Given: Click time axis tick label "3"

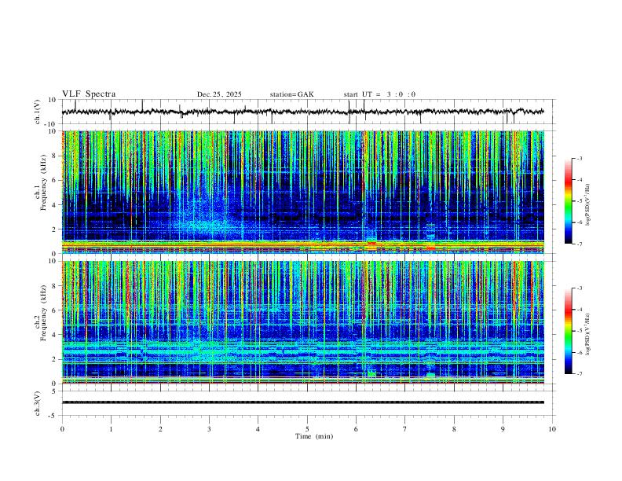Looking at the screenshot, I should (209, 429).
